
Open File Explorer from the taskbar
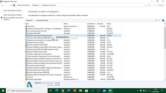click(x=80, y=91)
